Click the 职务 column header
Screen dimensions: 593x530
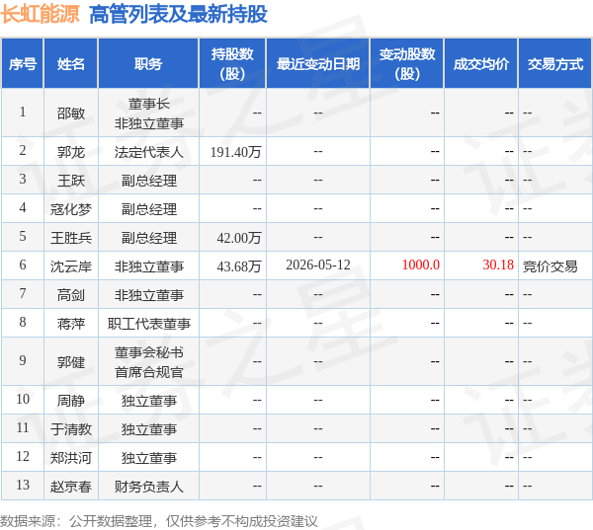pyautogui.click(x=148, y=63)
